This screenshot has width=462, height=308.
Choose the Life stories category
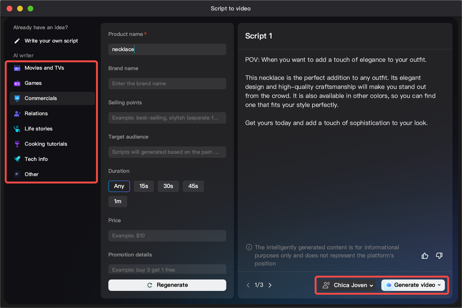click(x=39, y=129)
